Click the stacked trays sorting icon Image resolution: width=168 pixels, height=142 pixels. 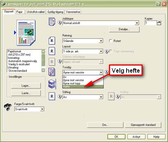52,84
